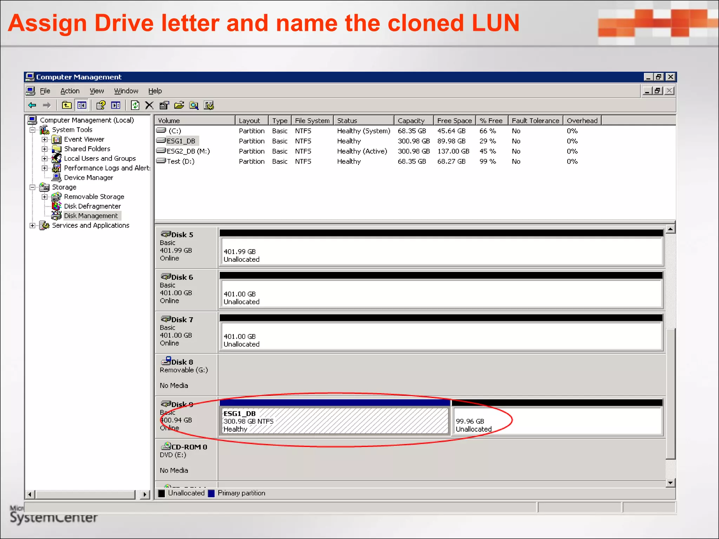Open the View menu
The image size is (719, 539).
pos(97,91)
